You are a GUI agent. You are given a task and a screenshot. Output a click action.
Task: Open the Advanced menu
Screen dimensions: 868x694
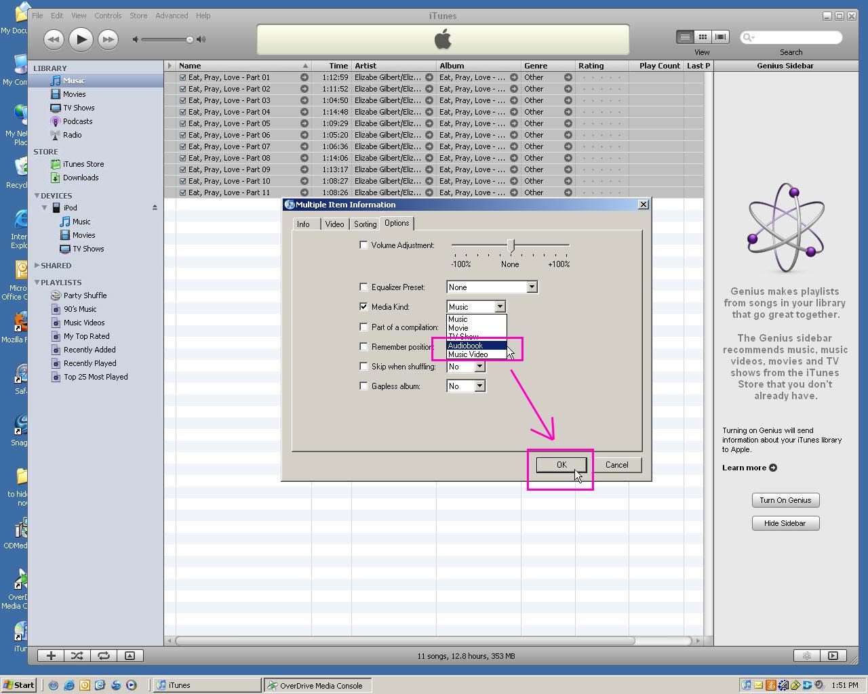coord(172,16)
